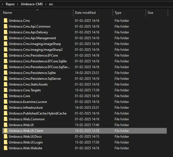This screenshot has height=157, width=173.
Task: Click the 14-02-2025 23:31 date for Umbraco.Cms.Persistence.Sqlite
Action: (87, 73)
